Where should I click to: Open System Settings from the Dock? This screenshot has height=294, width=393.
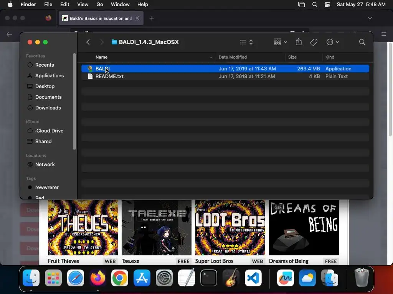point(164,278)
